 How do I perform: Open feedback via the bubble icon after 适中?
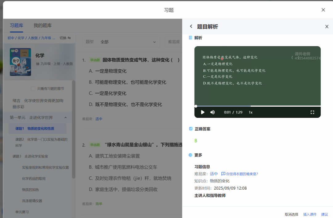(x=223, y=174)
